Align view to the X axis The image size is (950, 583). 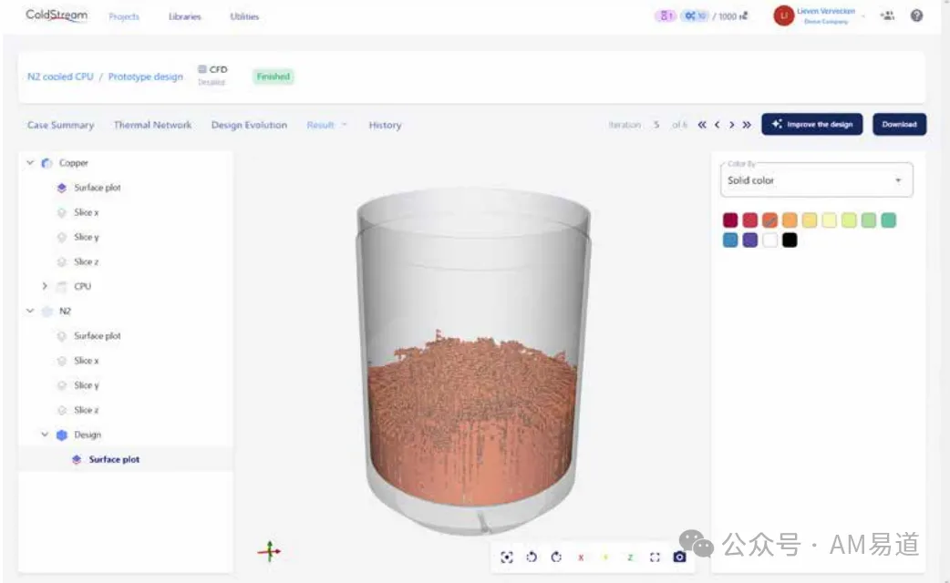point(581,557)
